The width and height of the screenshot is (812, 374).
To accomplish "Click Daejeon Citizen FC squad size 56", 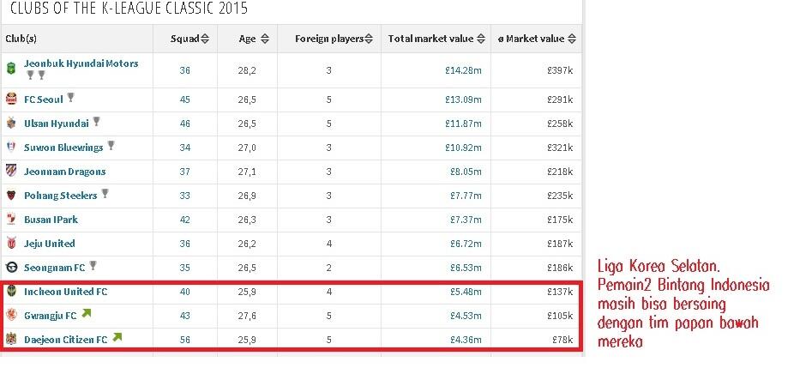I will coord(185,340).
